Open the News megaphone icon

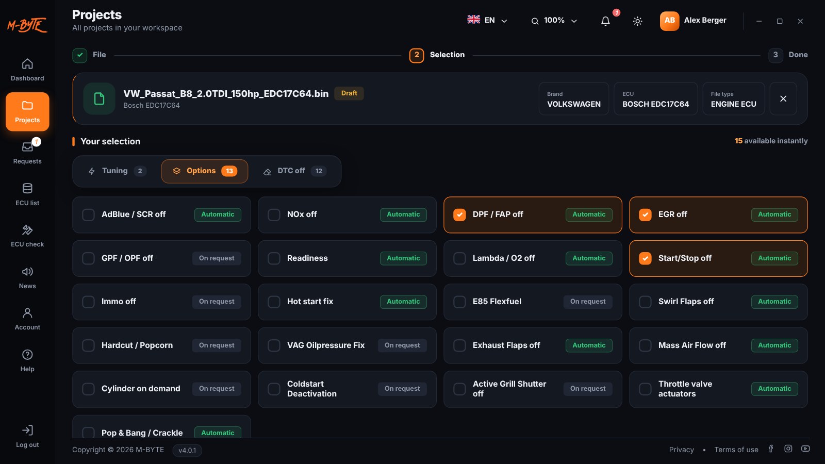coord(27,272)
